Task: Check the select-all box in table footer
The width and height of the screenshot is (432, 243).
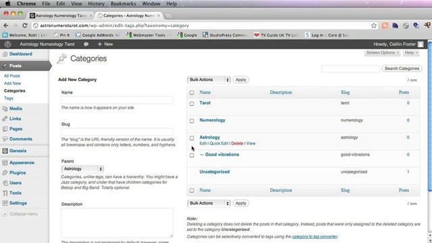Action: coord(192,190)
